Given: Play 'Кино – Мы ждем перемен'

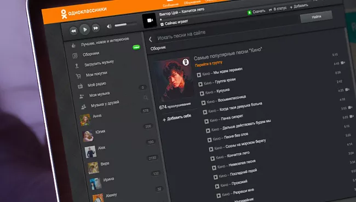Looking at the screenshot, I should point(199,75).
